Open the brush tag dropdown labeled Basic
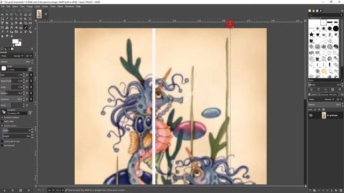This screenshot has height=193, width=344. pos(326,80)
